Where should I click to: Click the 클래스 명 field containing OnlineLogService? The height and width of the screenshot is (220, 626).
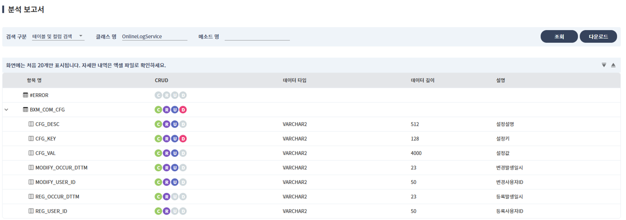tap(154, 37)
